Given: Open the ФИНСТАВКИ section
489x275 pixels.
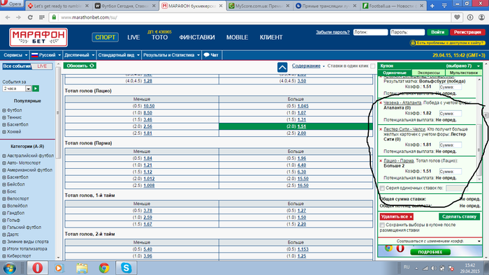Looking at the screenshot, I should tap(197, 38).
